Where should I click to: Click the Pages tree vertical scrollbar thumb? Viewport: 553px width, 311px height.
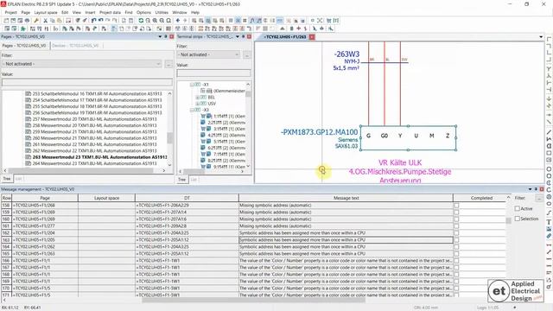169,138
